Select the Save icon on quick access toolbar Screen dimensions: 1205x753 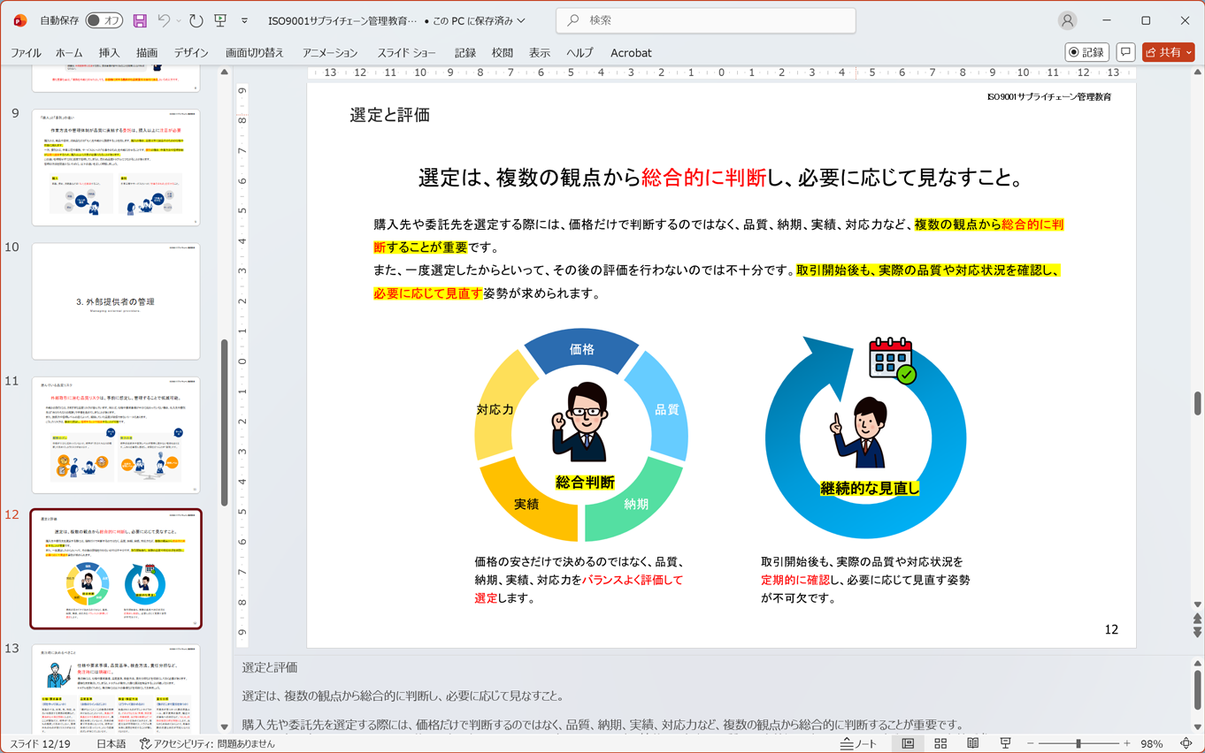141,20
